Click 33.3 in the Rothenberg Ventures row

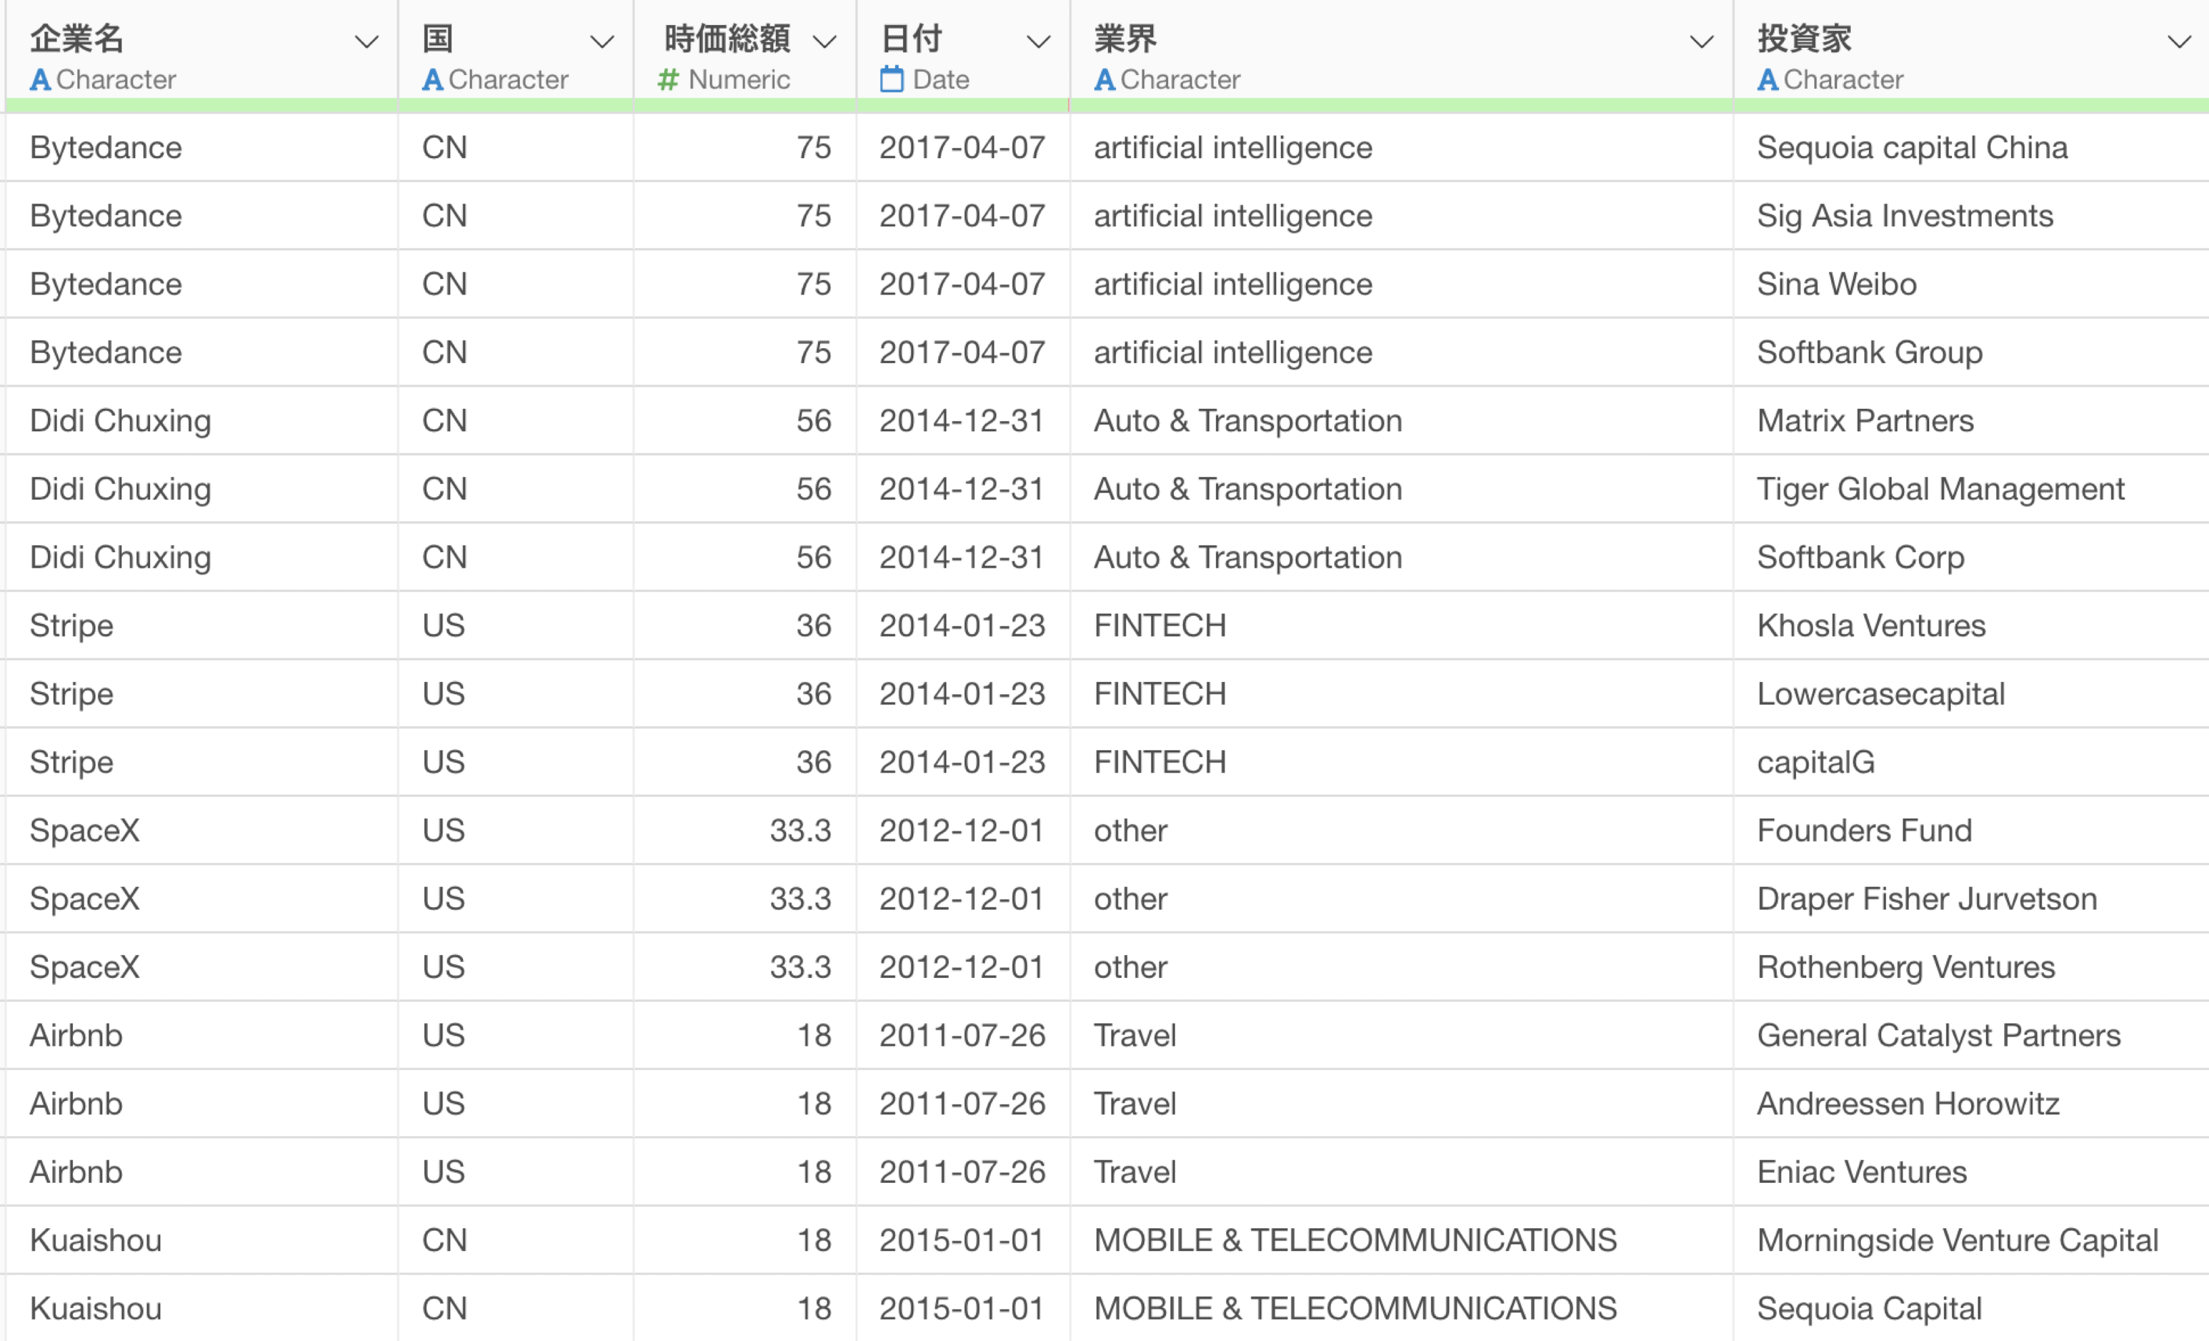click(800, 967)
